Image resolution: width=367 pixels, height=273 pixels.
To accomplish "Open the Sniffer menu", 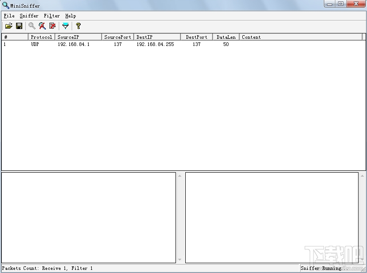I will [29, 16].
